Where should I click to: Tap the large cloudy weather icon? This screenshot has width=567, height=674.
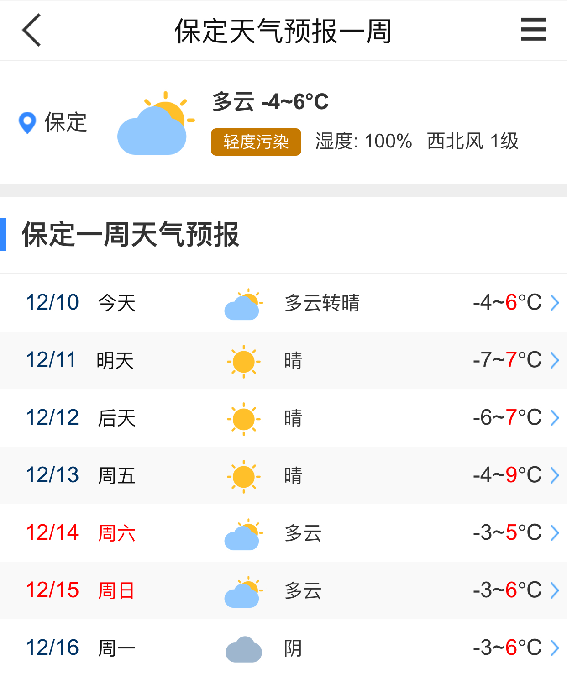point(156,123)
